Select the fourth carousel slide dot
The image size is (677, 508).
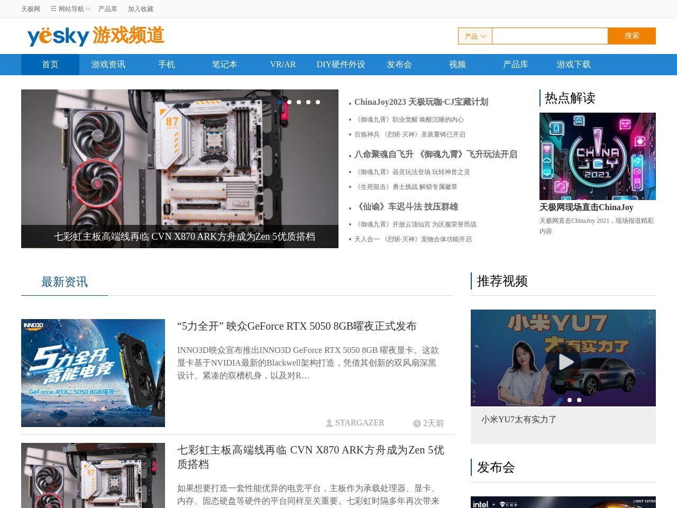[308, 102]
